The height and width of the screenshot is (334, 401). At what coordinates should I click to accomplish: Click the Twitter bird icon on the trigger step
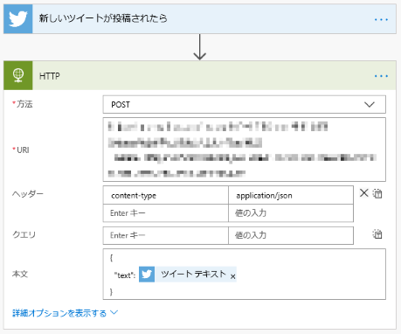tap(18, 18)
